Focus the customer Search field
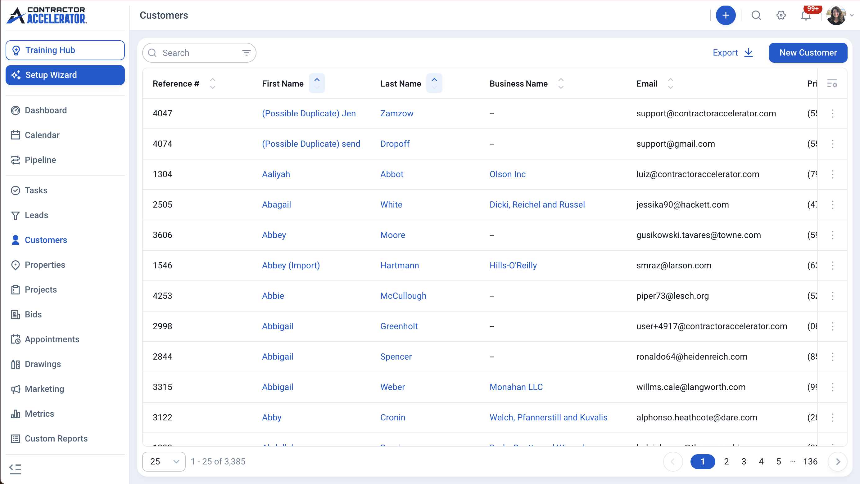The image size is (860, 484). (x=199, y=53)
